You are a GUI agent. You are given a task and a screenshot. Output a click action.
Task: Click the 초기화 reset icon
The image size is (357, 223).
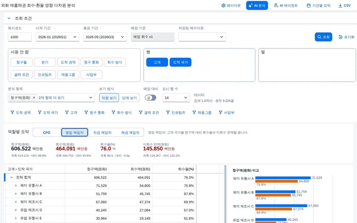(341, 37)
